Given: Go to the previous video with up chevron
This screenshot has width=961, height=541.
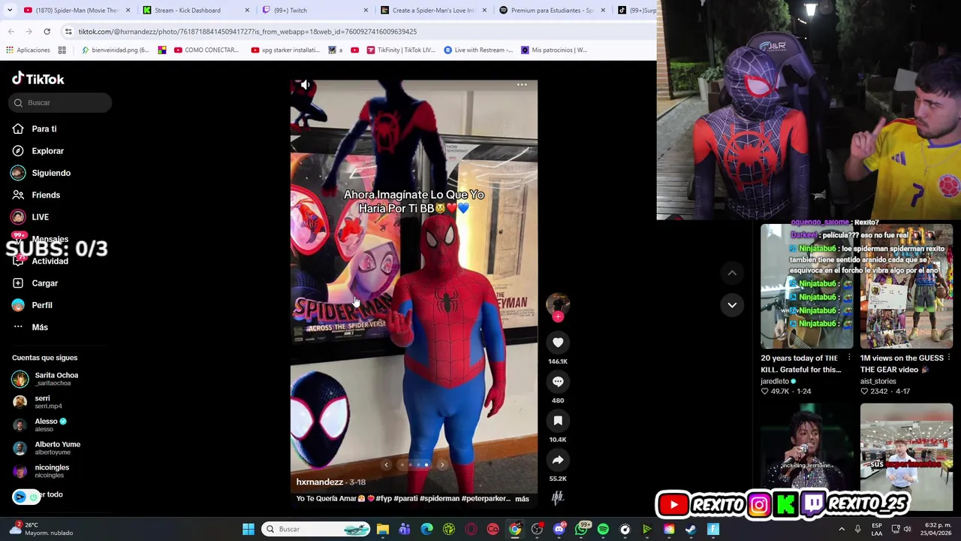Looking at the screenshot, I should (x=732, y=273).
